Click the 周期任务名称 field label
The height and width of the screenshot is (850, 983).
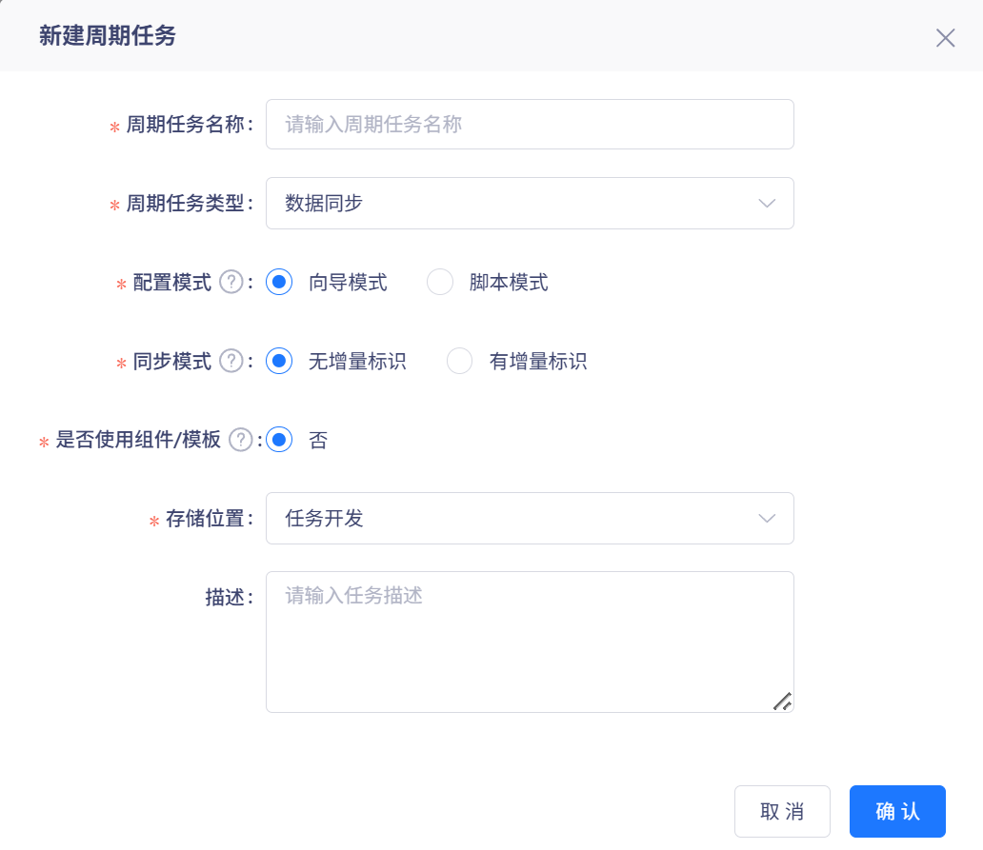(x=187, y=125)
